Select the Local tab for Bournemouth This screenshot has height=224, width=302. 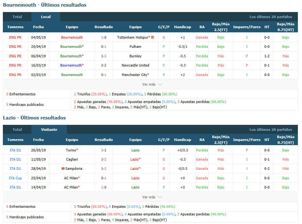click(x=46, y=17)
